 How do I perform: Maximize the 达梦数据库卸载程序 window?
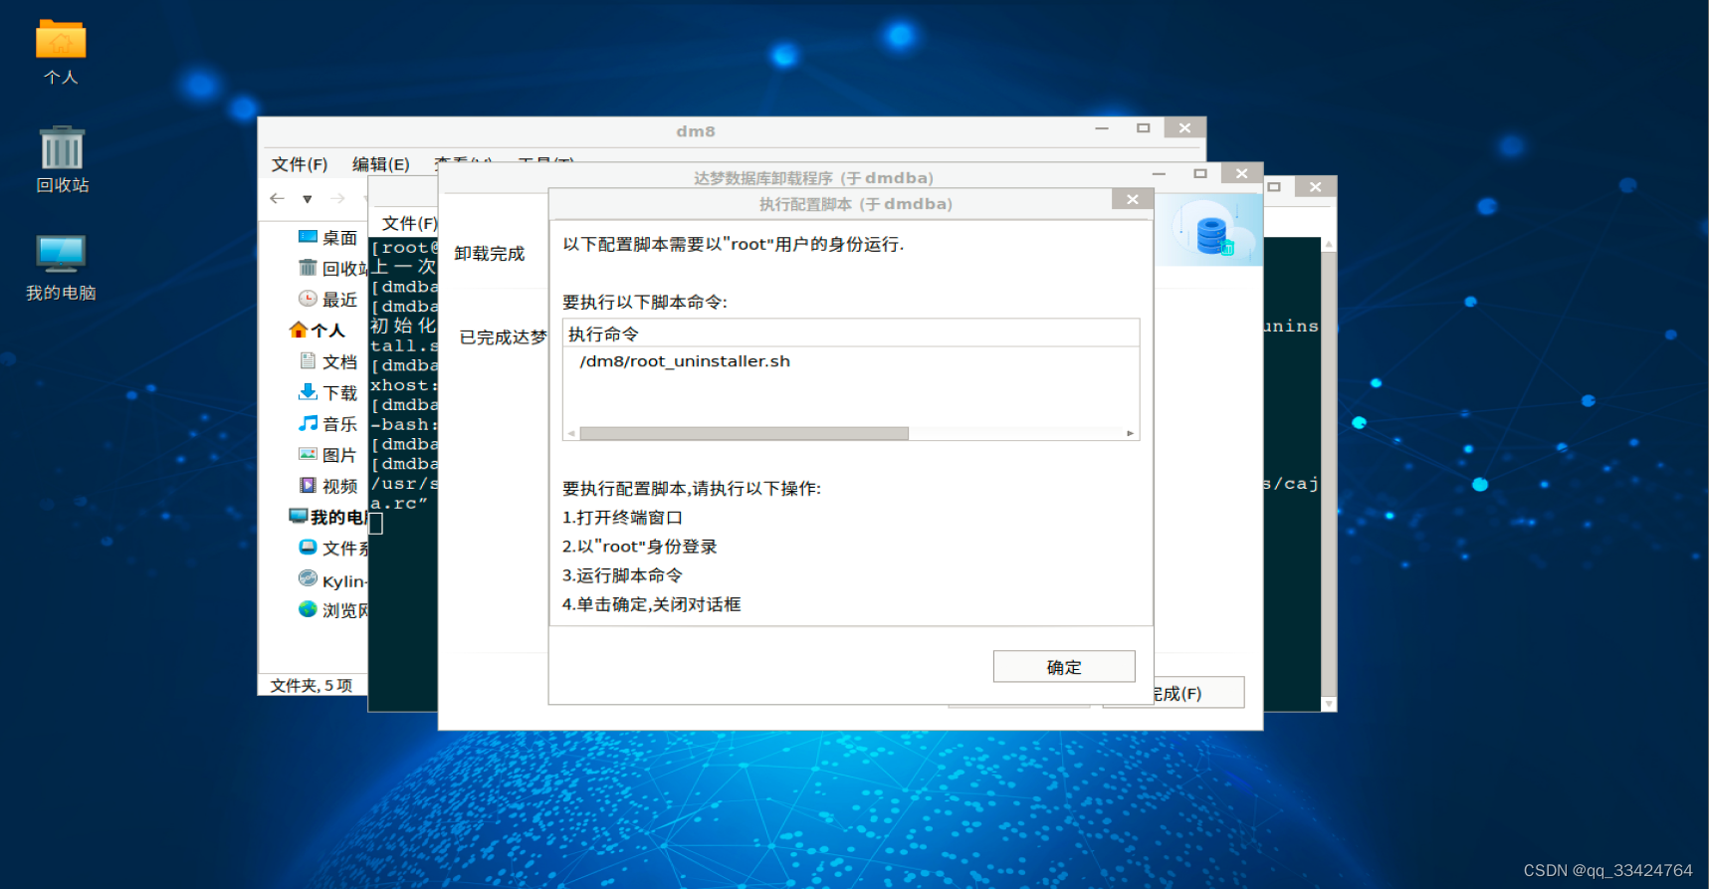[1200, 173]
